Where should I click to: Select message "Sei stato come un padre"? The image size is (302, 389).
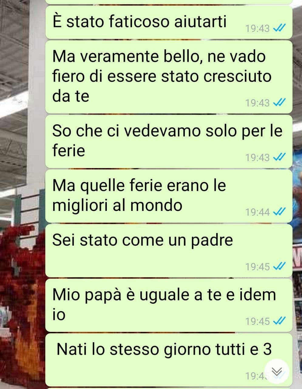pyautogui.click(x=169, y=251)
